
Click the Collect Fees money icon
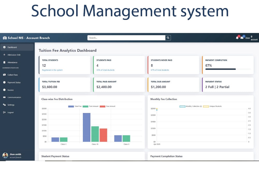coord(4,75)
